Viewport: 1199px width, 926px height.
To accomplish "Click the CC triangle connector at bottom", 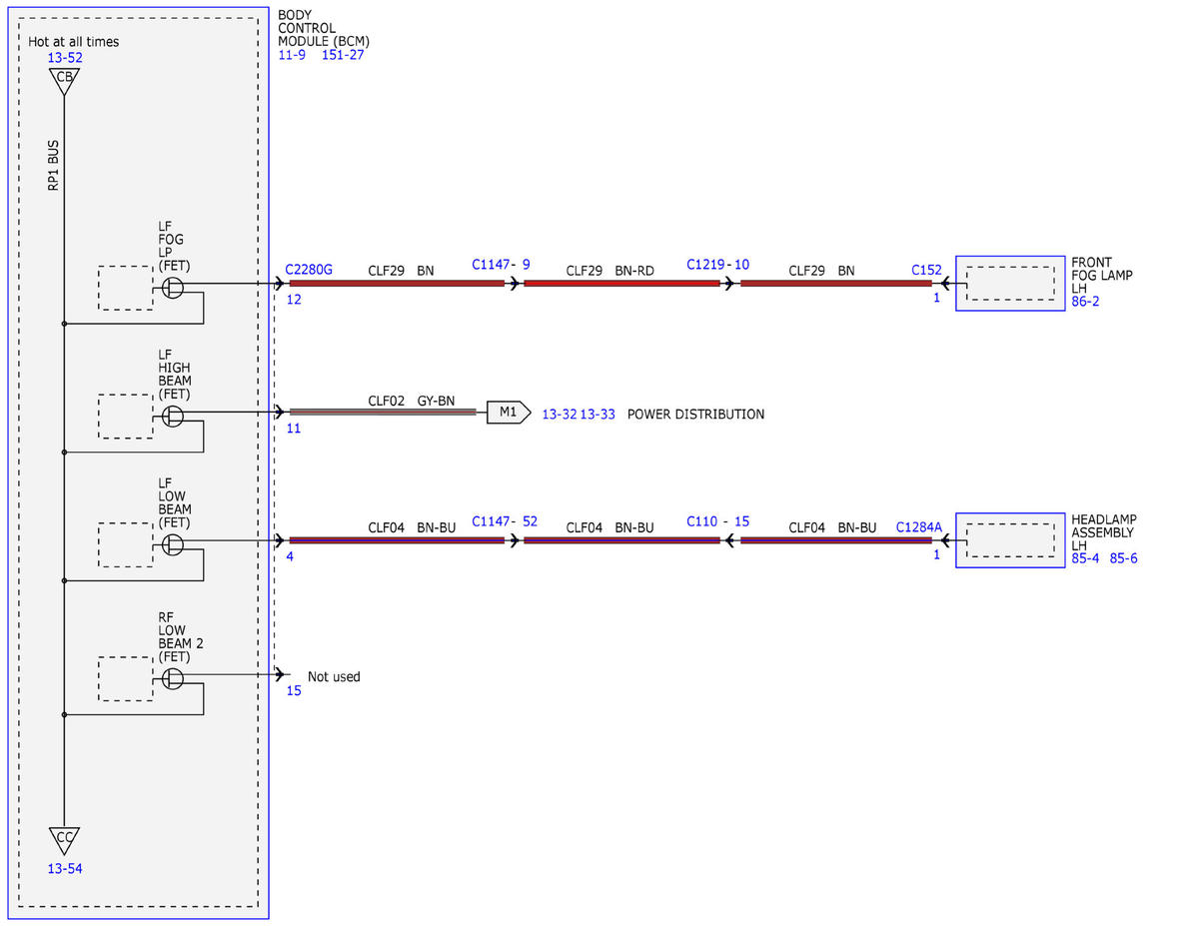I will (64, 841).
